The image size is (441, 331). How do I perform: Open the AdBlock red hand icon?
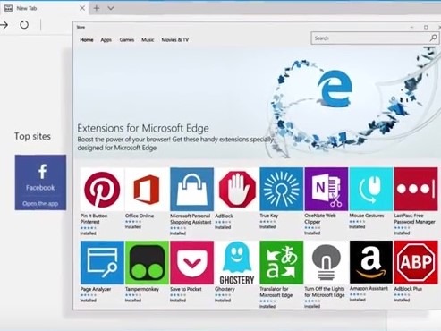[x=237, y=190]
